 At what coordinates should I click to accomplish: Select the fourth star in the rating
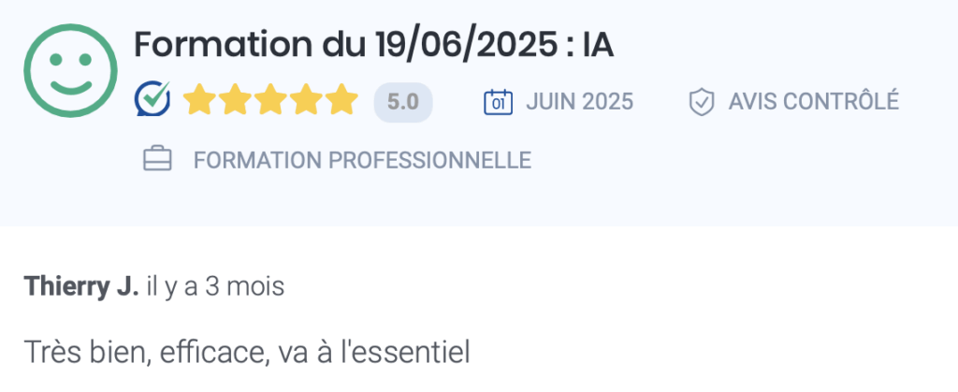(307, 99)
